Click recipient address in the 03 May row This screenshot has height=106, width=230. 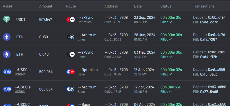click(116, 52)
